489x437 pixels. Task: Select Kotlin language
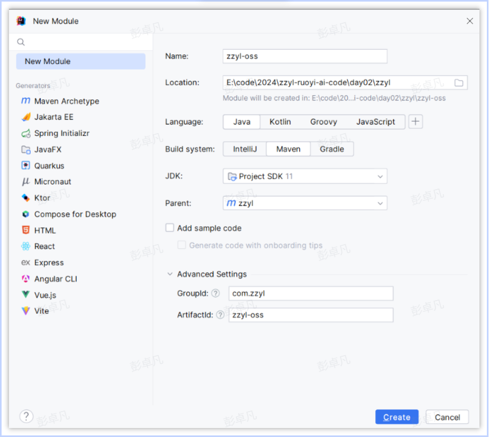(x=280, y=122)
